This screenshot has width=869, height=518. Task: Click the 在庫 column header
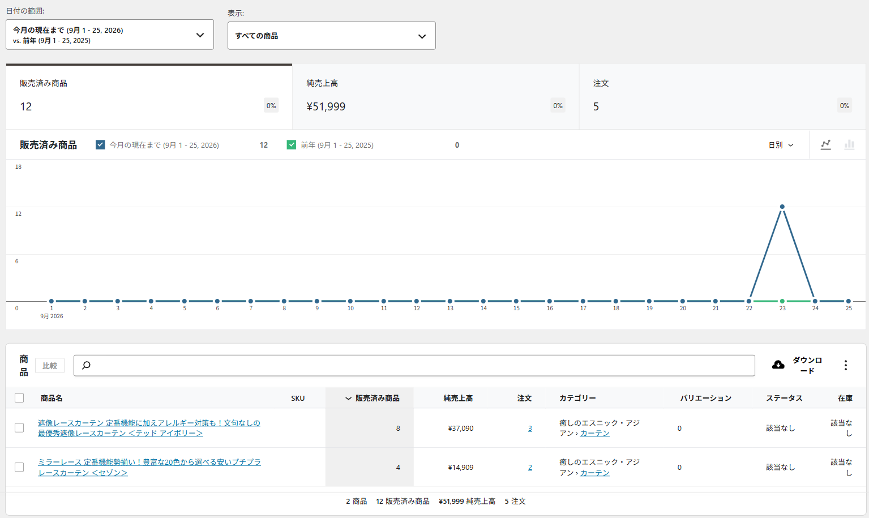(x=845, y=398)
